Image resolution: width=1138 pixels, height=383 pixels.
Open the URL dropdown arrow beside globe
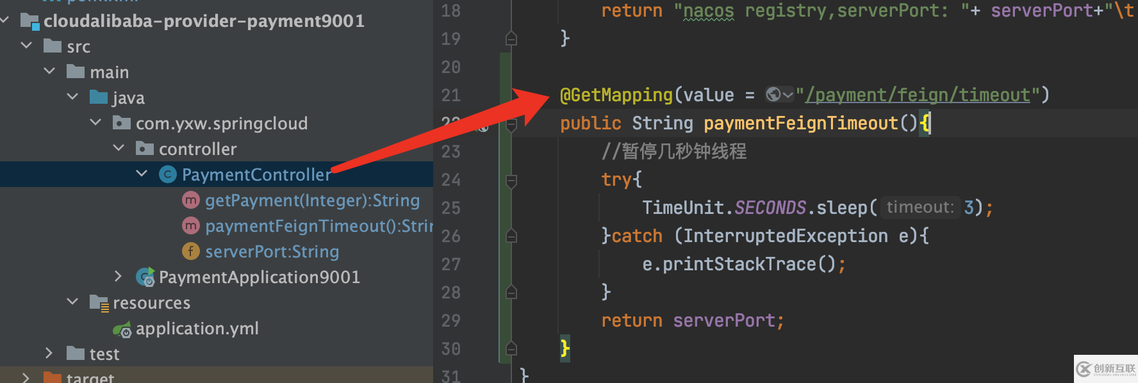coord(788,95)
